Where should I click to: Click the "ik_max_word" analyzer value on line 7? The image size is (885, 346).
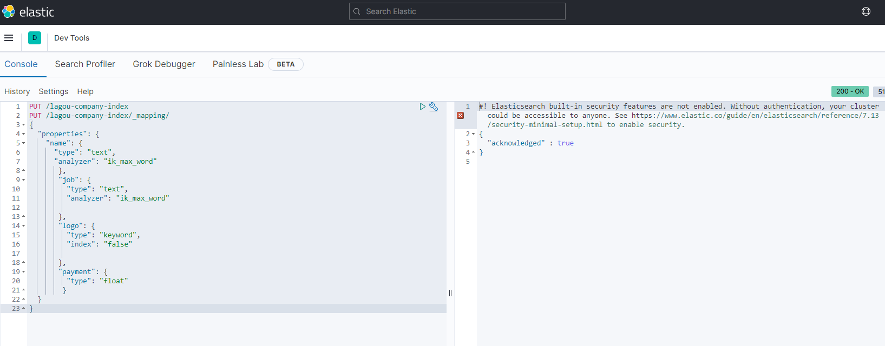point(130,162)
